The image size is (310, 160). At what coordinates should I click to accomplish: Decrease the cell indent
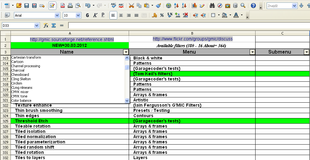click(x=196, y=15)
